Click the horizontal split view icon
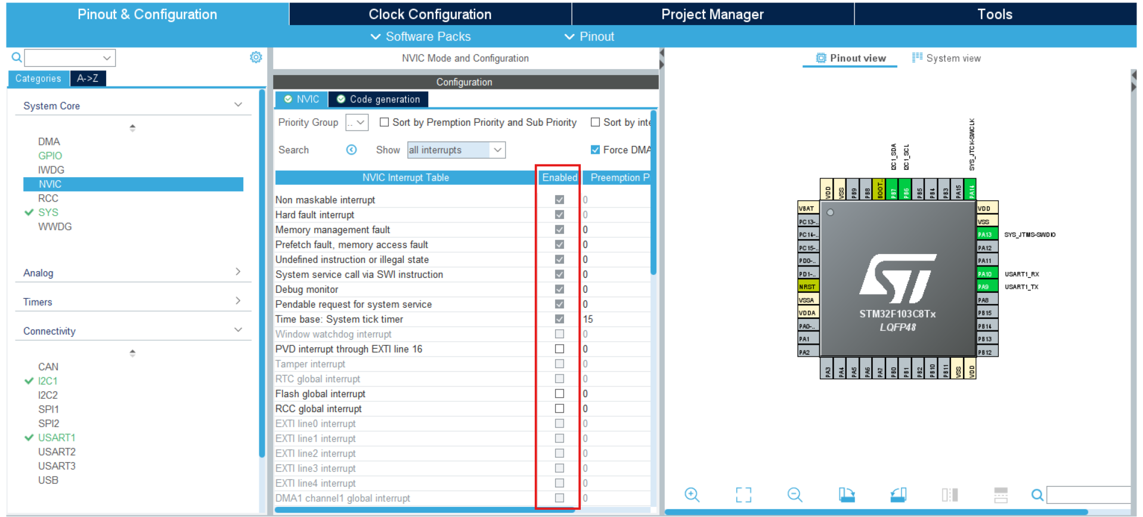The width and height of the screenshot is (1143, 517). point(1001,494)
